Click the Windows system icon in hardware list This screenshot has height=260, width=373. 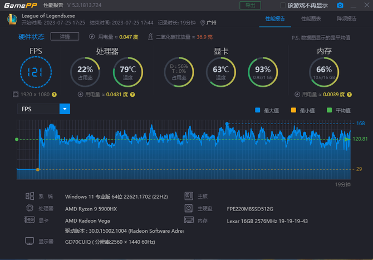[30, 197]
